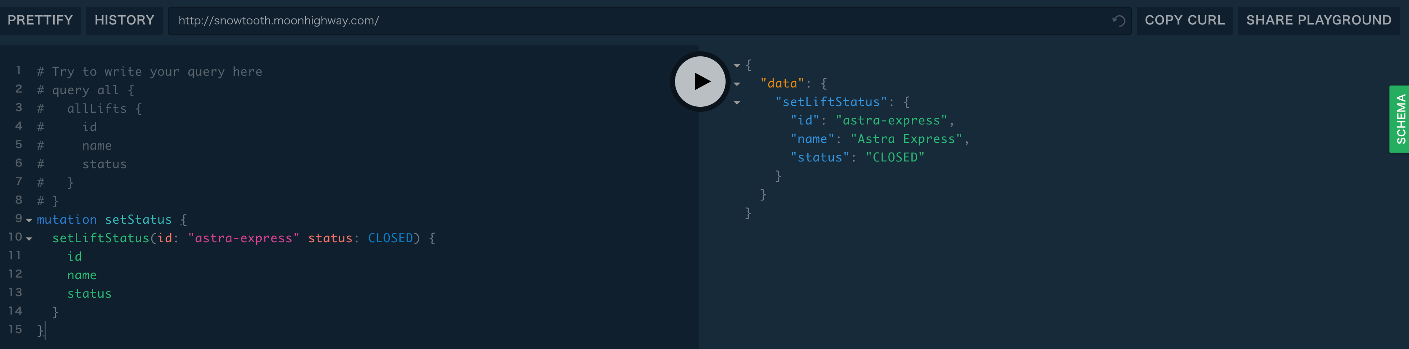Click the reload schema icon in URL bar
This screenshot has height=349, width=1409.
1119,21
